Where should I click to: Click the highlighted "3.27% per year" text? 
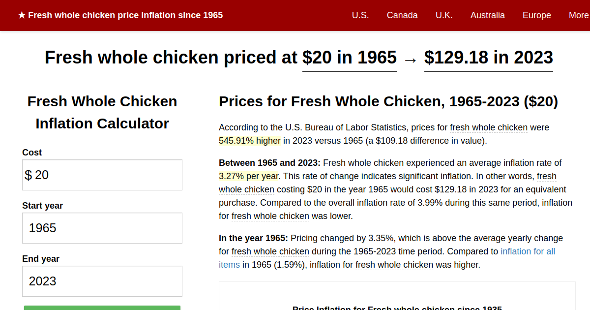click(249, 176)
